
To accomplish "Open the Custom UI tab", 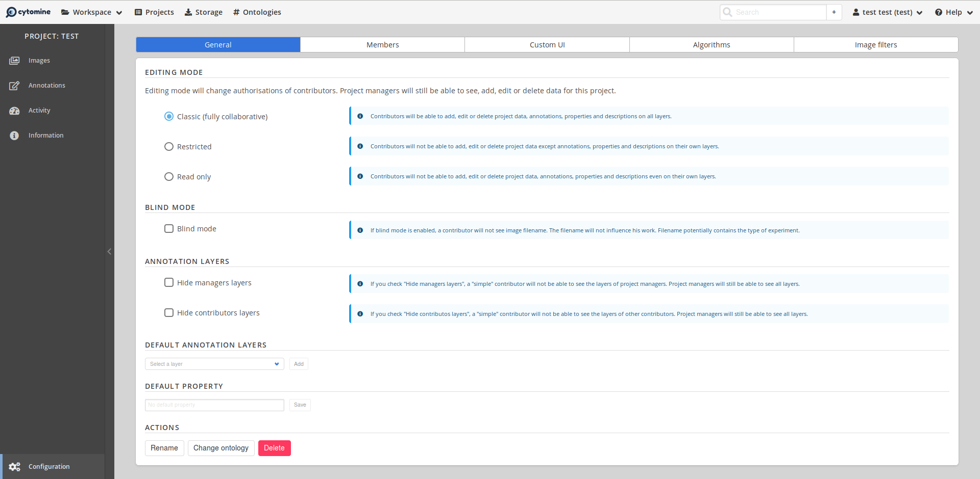I will [x=547, y=44].
